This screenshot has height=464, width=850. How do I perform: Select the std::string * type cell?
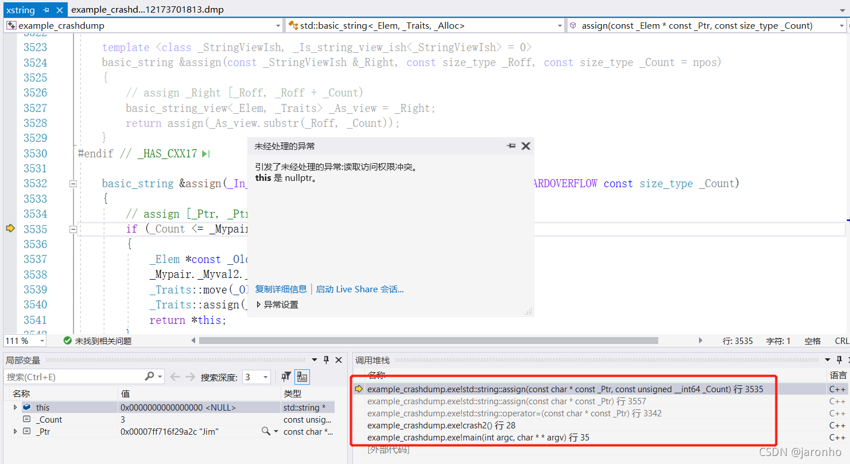(304, 407)
